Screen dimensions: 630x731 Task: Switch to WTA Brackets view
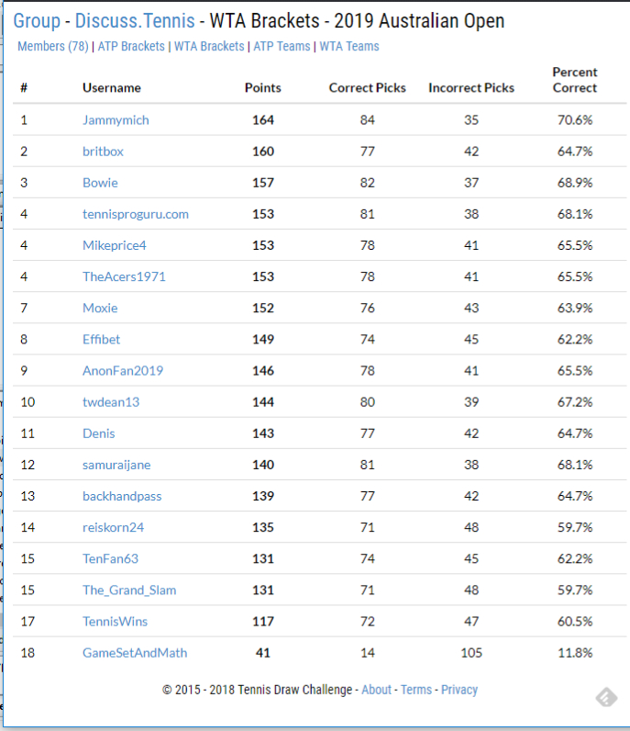pos(209,46)
